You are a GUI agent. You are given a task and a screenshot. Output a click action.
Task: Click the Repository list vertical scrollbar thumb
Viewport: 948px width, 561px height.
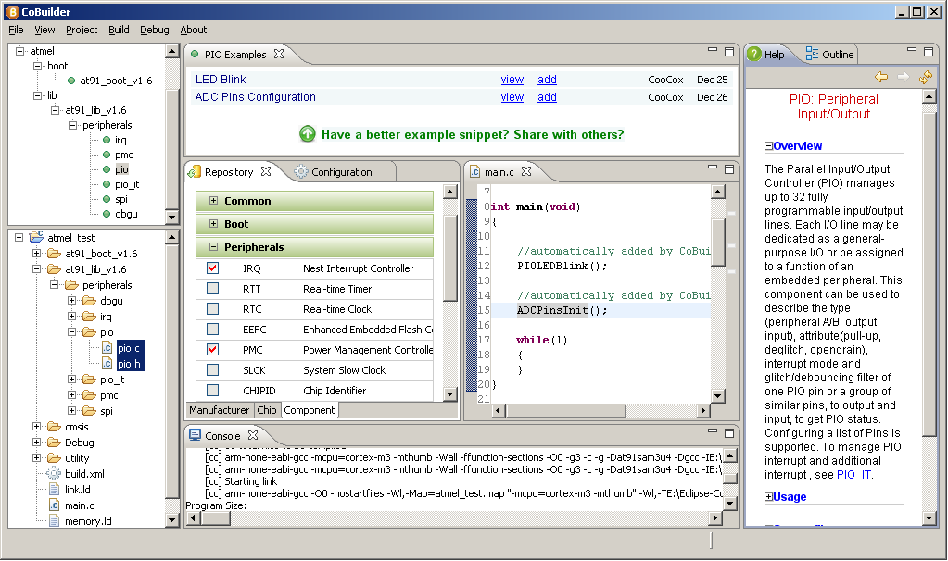coord(449,258)
